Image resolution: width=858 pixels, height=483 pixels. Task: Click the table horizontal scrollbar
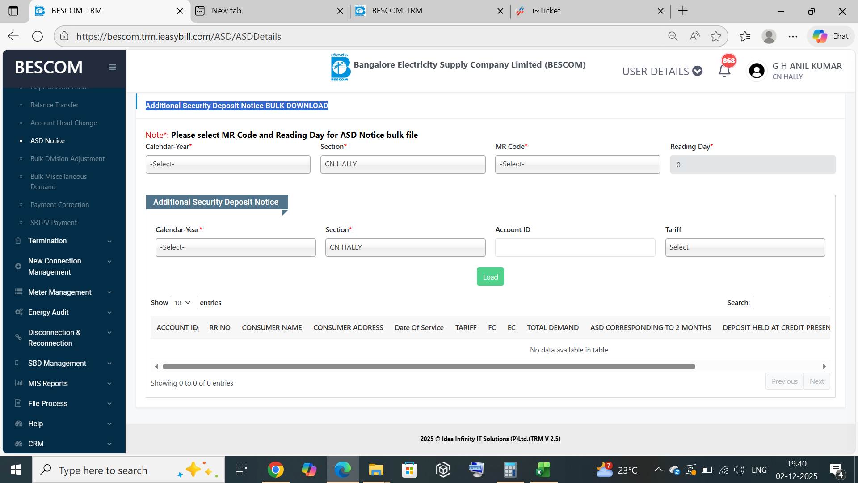click(429, 366)
